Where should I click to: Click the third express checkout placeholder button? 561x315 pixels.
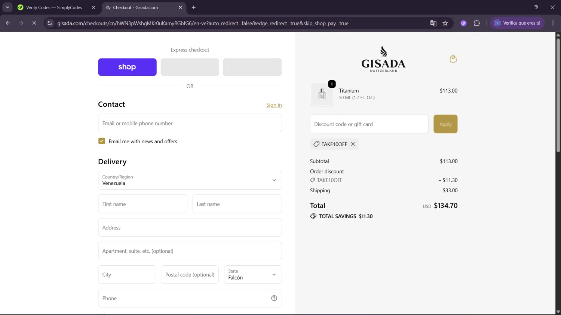252,67
